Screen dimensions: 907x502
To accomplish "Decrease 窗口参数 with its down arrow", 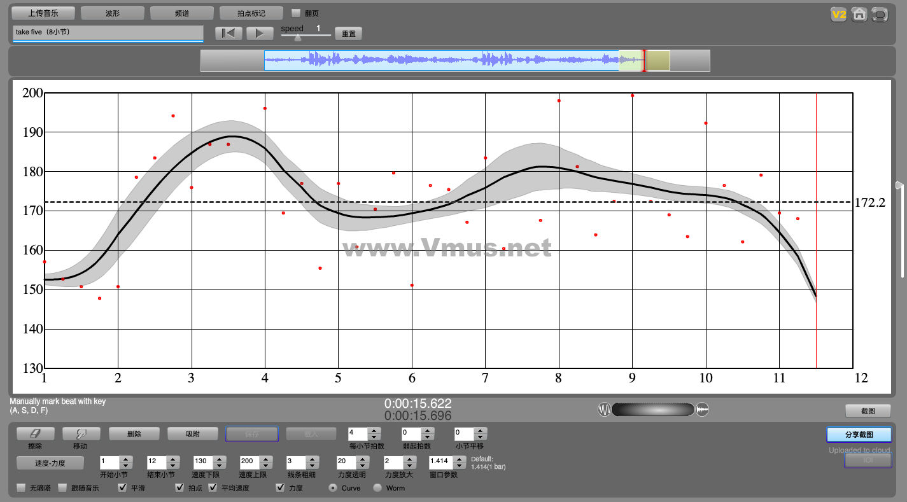I will [461, 465].
